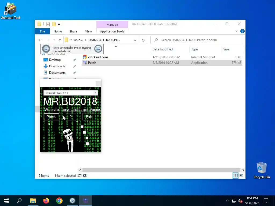Sort by Date modified column

pos(162,49)
